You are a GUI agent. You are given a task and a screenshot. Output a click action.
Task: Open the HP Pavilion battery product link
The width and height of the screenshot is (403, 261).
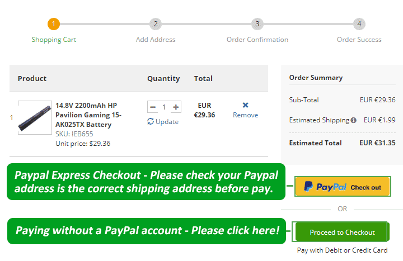click(88, 115)
